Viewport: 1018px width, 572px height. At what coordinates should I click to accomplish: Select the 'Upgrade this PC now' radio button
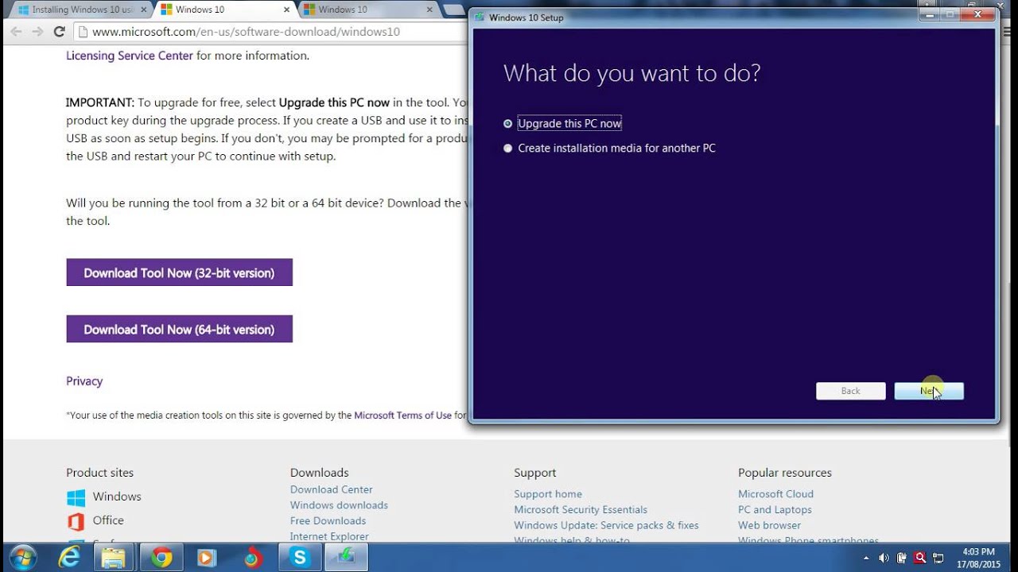tap(507, 124)
